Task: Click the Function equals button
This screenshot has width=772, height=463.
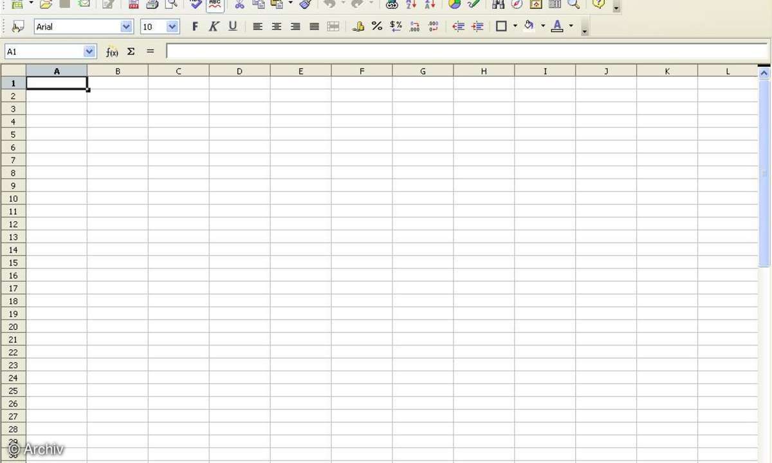Action: (150, 51)
